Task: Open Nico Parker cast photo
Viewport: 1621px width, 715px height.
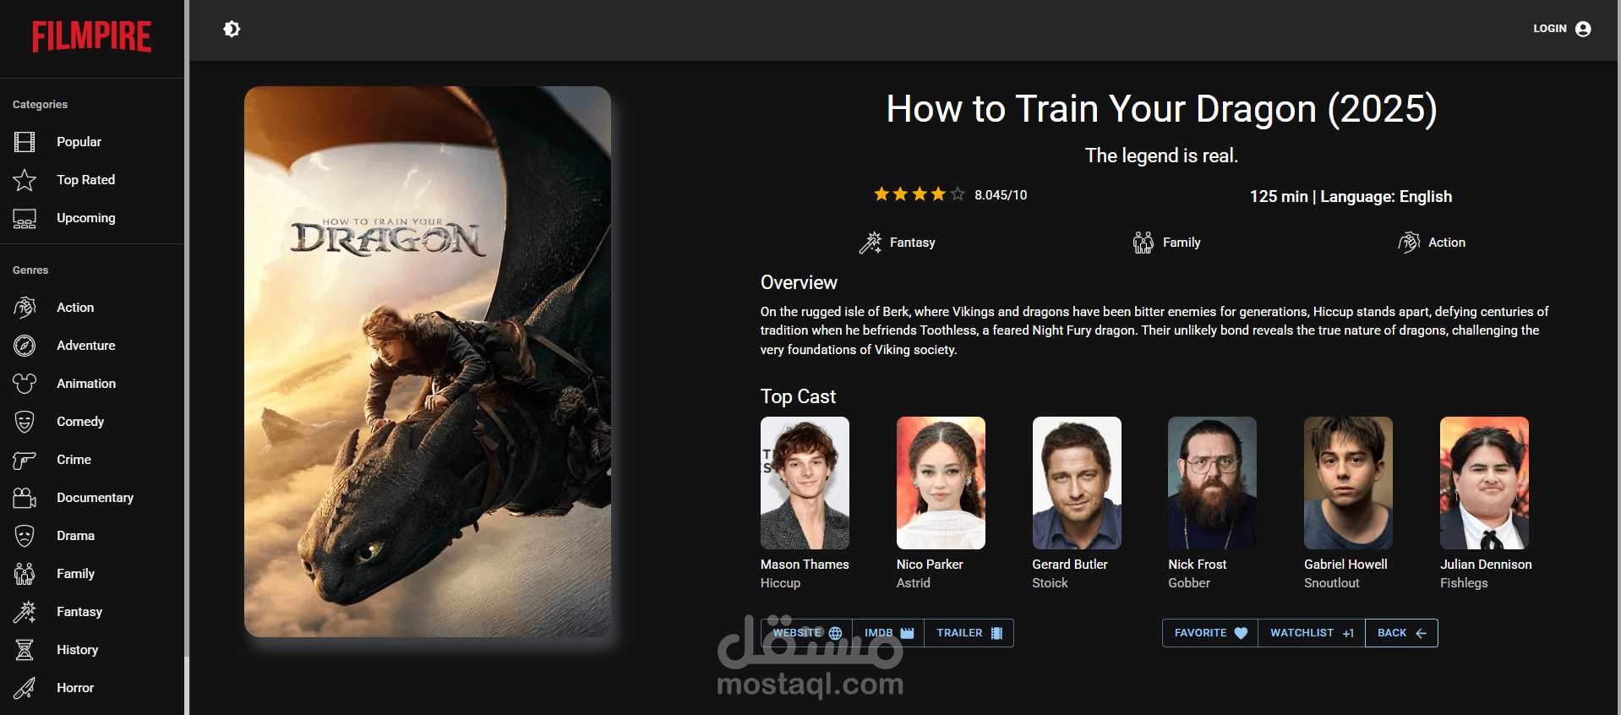Action: 941,483
